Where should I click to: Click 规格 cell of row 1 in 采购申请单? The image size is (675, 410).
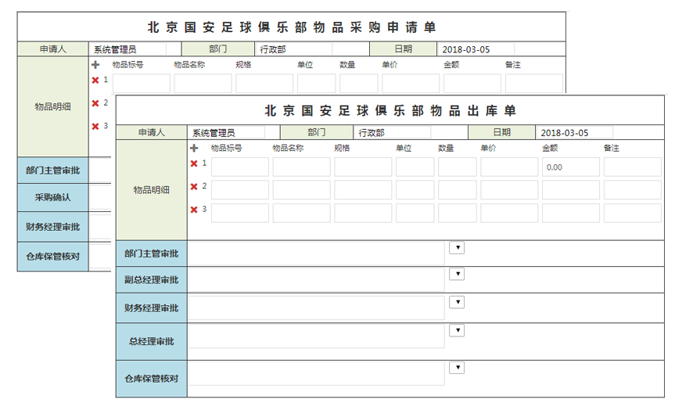[x=264, y=84]
